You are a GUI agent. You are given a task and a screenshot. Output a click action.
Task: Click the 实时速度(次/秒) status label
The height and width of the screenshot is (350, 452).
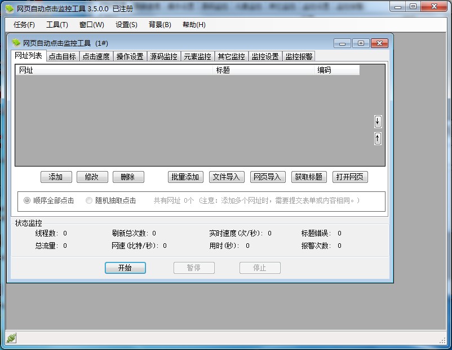point(236,233)
